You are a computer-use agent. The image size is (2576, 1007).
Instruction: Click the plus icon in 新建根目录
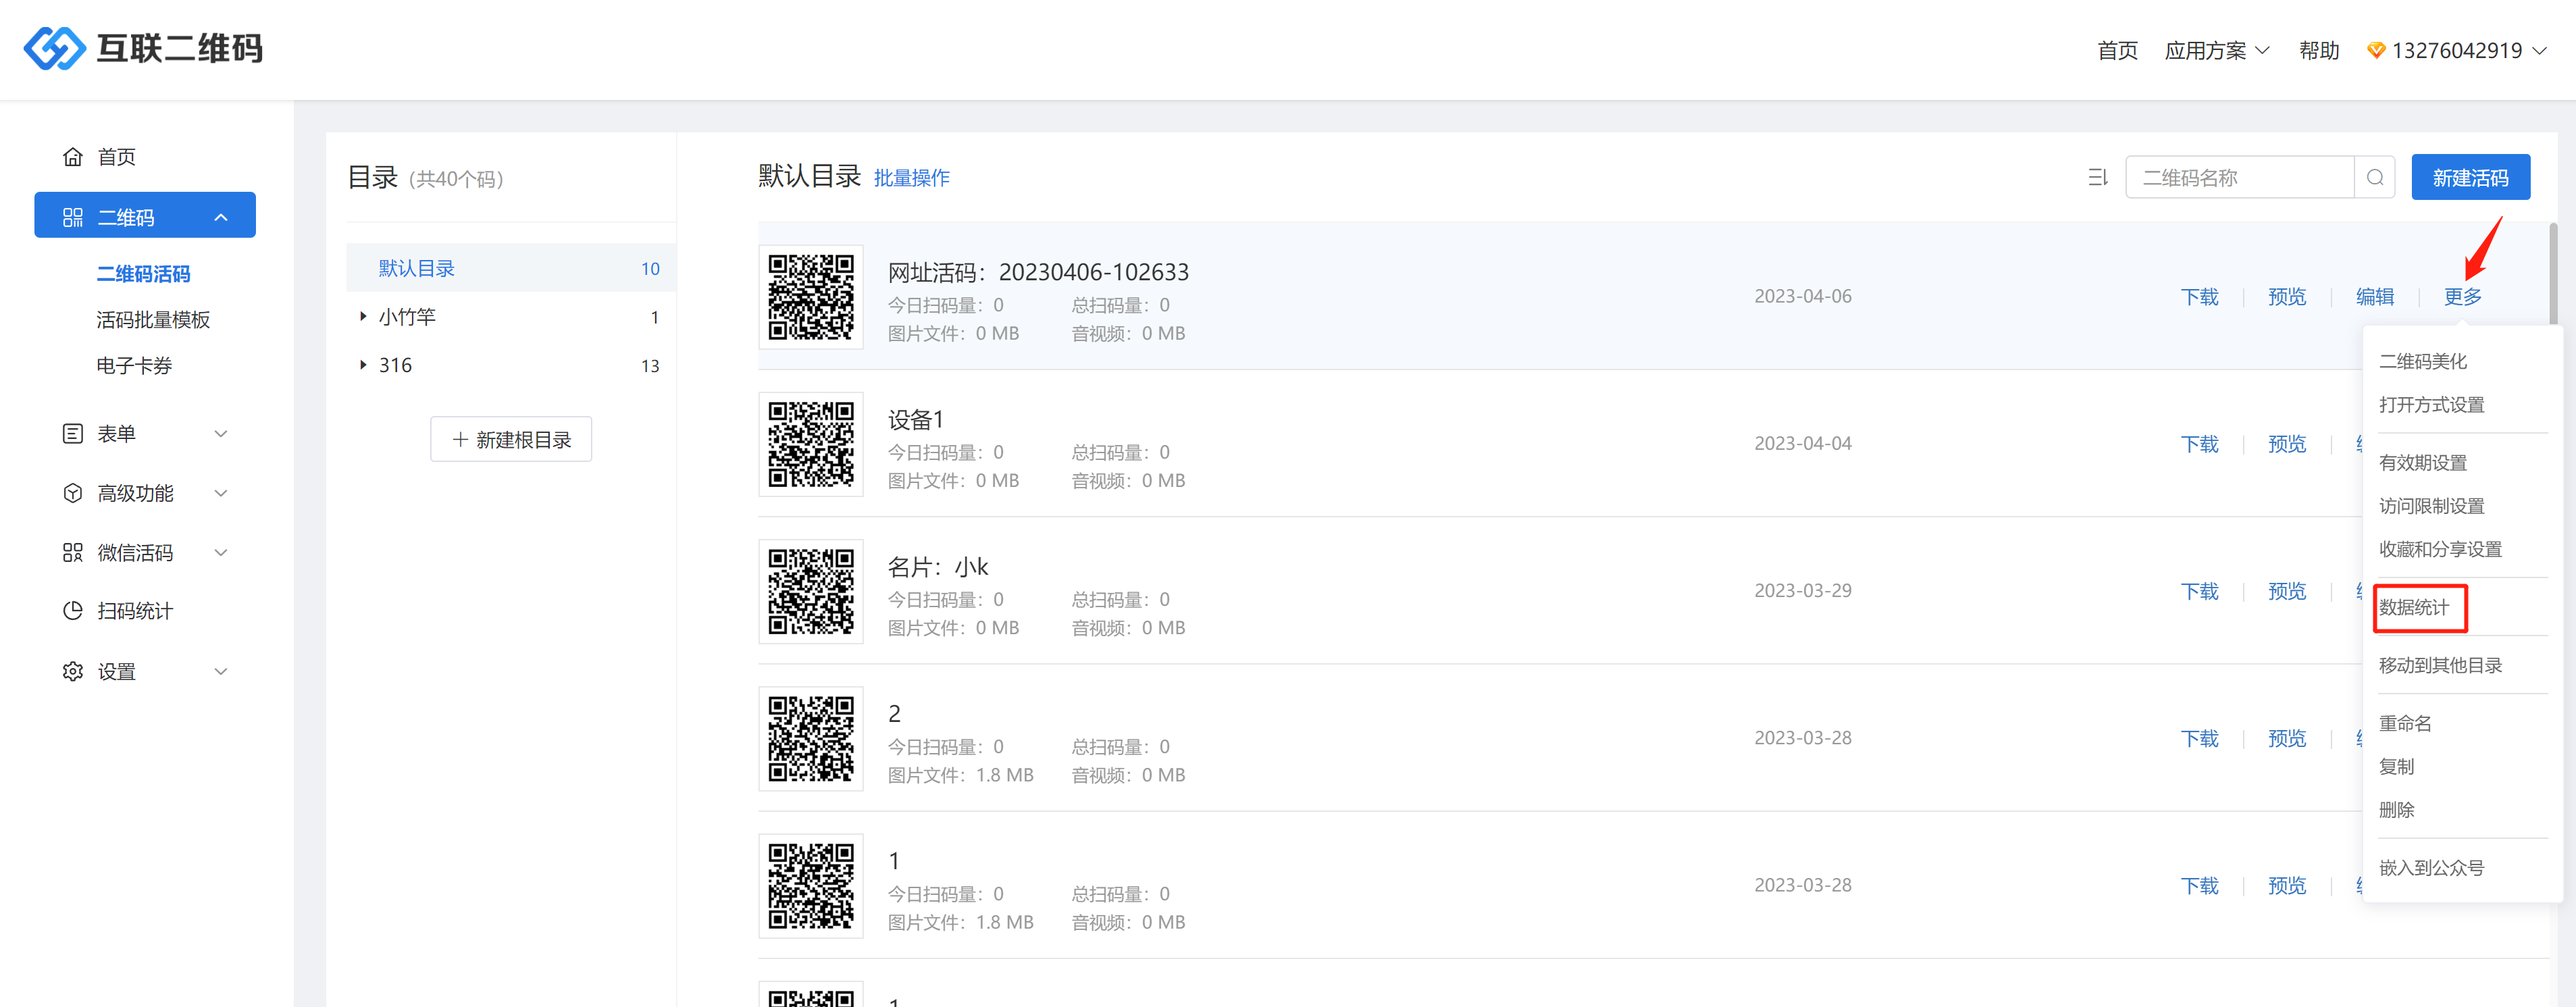[x=460, y=439]
